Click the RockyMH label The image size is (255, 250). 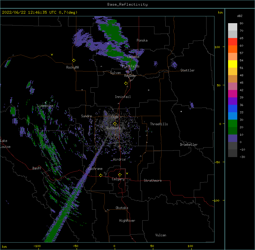pos(72,67)
